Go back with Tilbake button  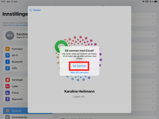pyautogui.click(x=35, y=10)
